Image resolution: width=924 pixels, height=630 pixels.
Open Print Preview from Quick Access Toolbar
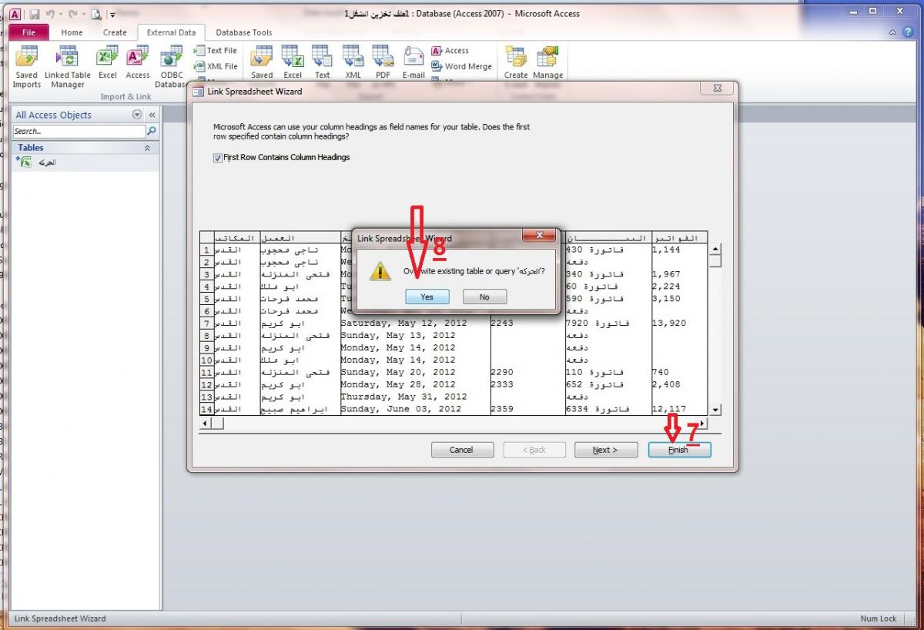(x=95, y=14)
